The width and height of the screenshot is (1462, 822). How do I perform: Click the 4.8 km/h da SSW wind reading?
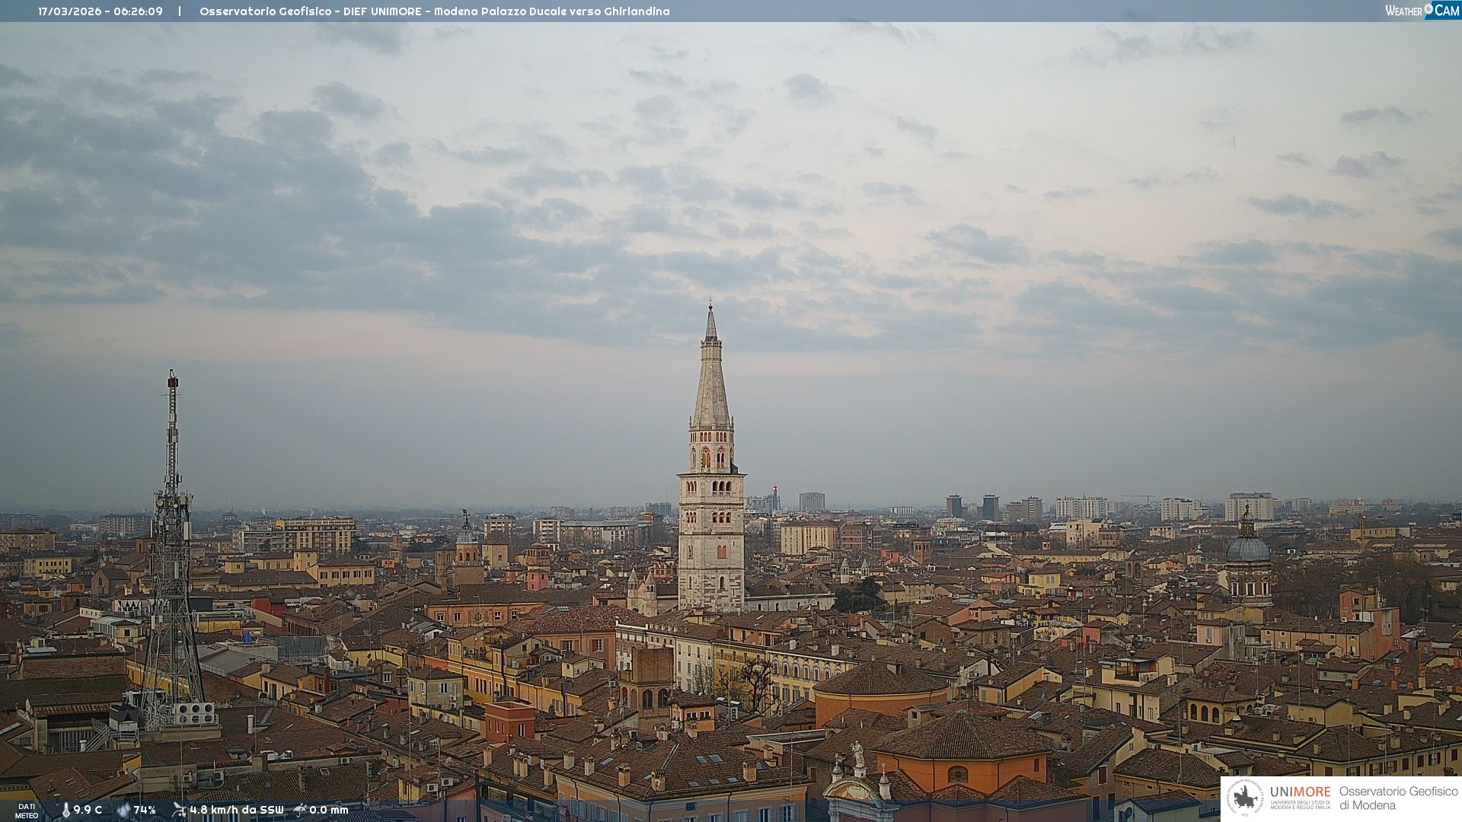tap(236, 810)
